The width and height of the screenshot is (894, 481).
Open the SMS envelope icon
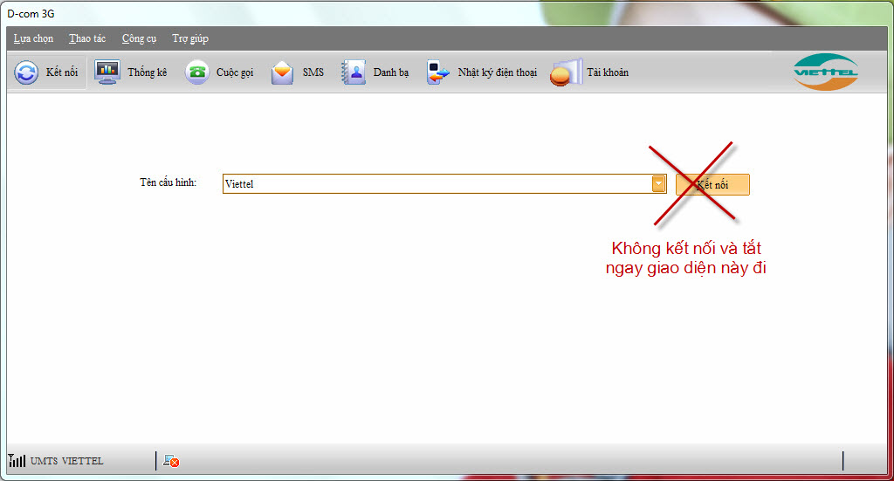[x=282, y=72]
